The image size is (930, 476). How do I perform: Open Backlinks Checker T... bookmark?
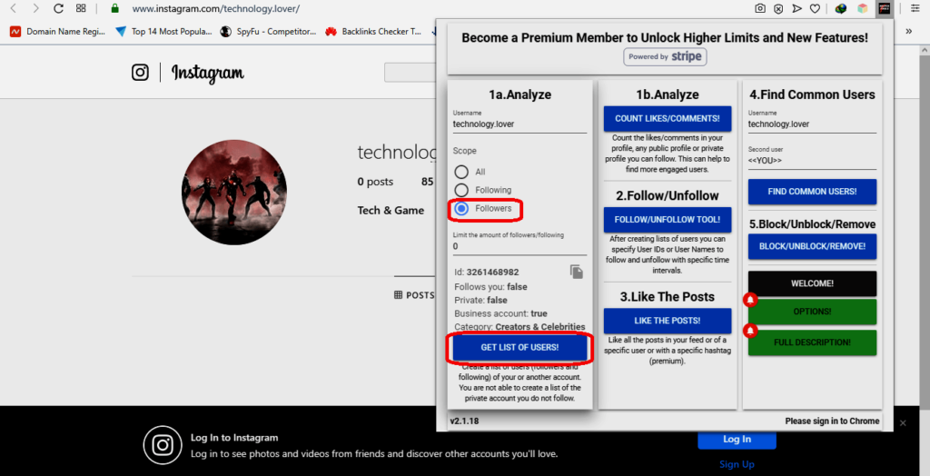tap(373, 32)
